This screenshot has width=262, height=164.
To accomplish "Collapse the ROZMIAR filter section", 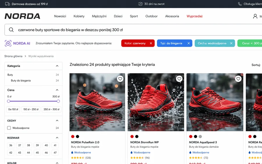I will tap(57, 138).
